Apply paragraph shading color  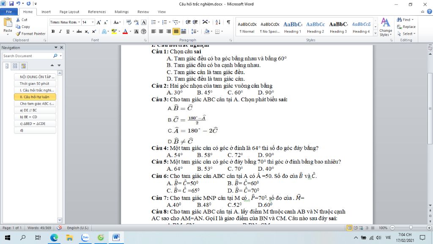[206, 31]
